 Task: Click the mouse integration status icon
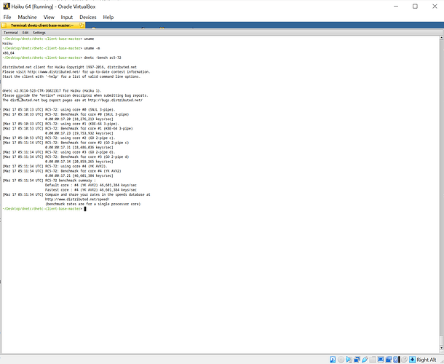click(405, 360)
